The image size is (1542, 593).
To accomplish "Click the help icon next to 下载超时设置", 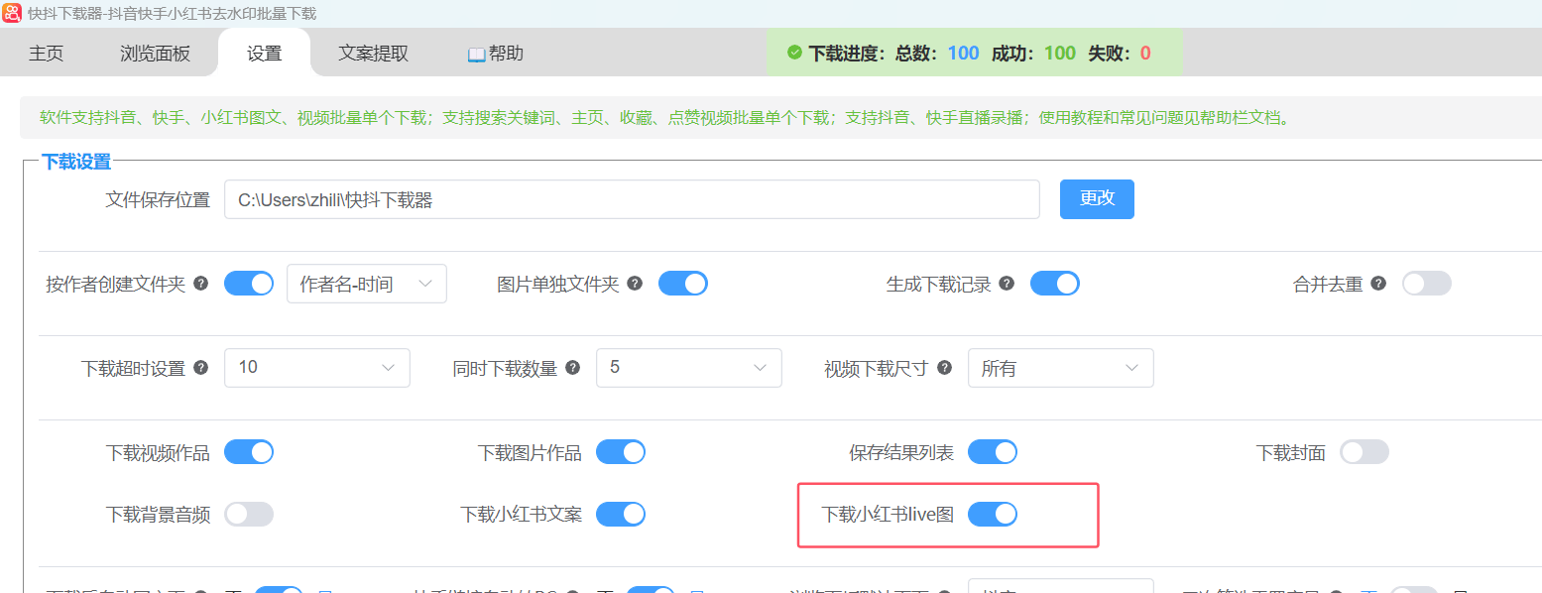I will coord(201,368).
